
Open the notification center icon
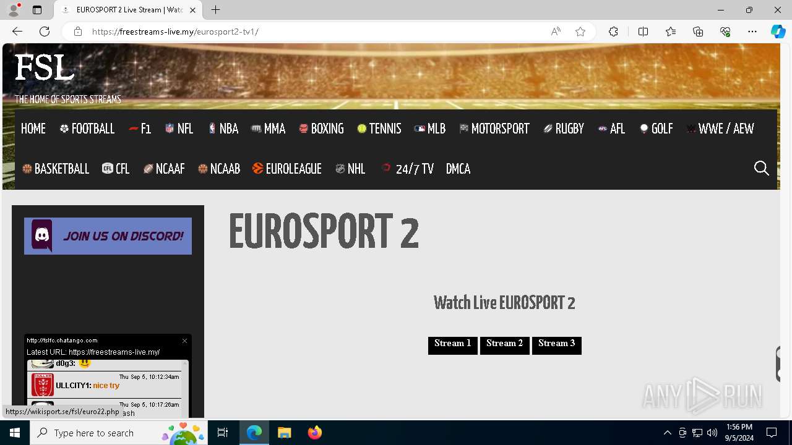tap(772, 433)
